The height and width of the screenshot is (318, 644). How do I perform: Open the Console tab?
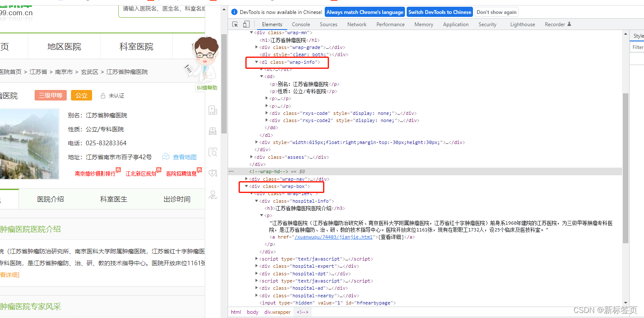[301, 24]
